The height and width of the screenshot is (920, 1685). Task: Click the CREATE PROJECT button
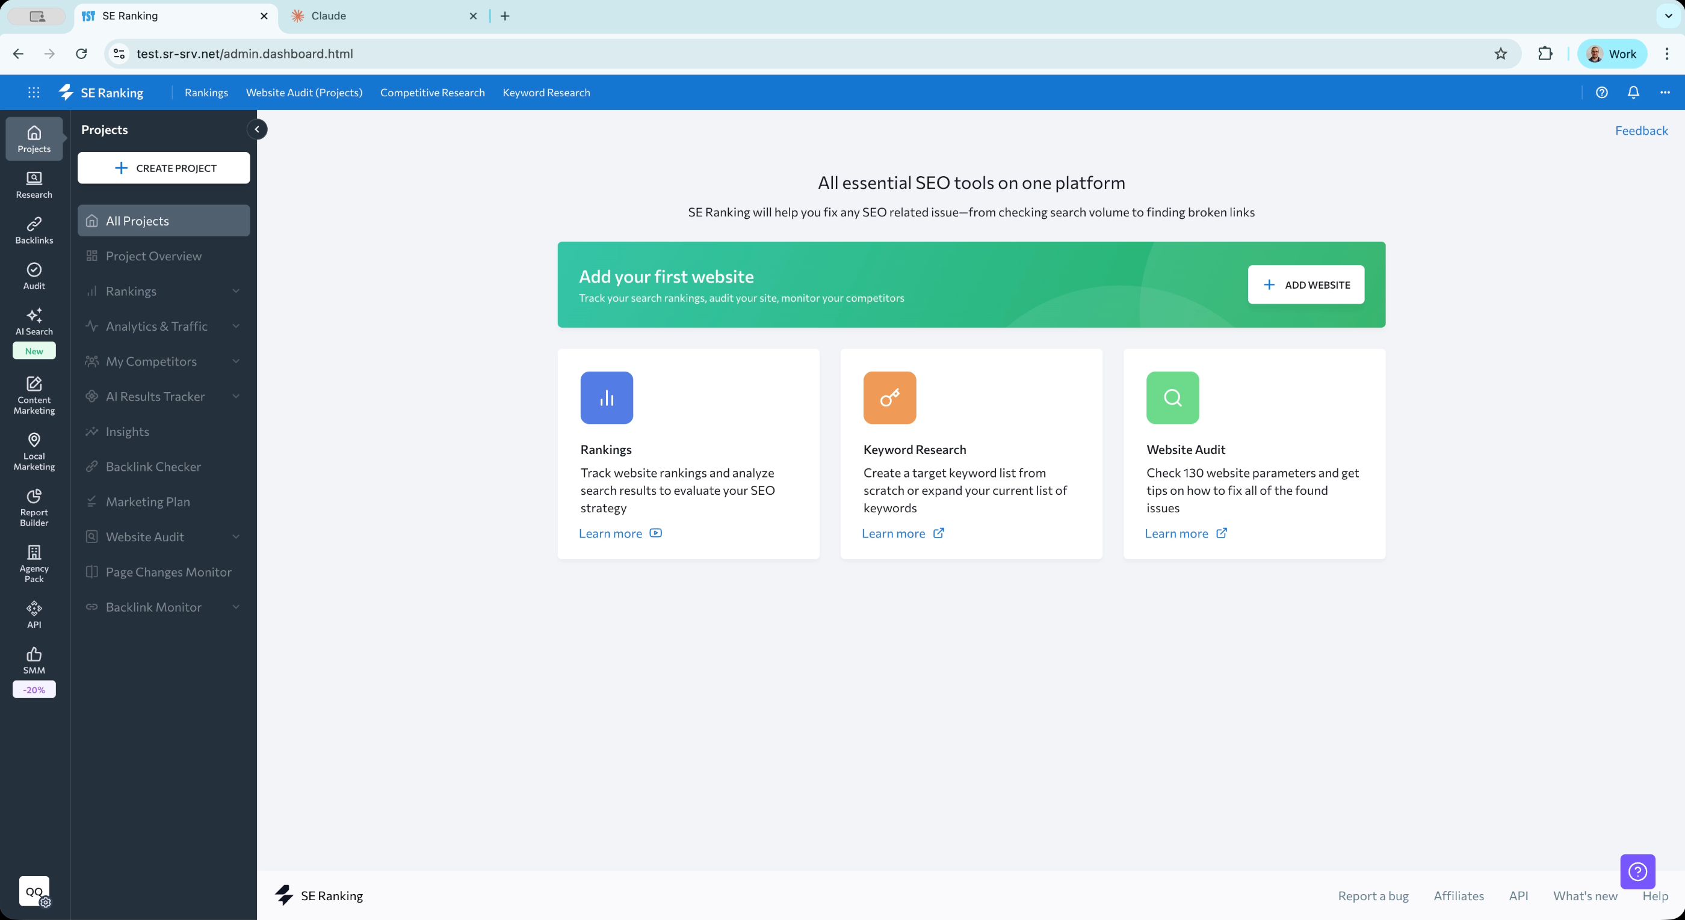coord(164,168)
